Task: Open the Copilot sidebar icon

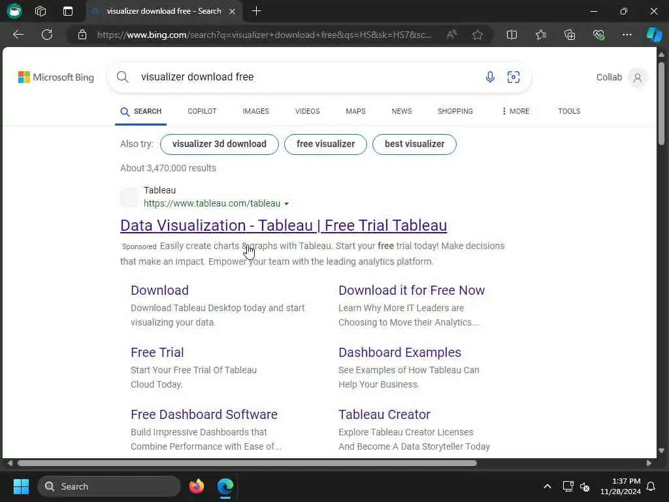Action: click(654, 35)
